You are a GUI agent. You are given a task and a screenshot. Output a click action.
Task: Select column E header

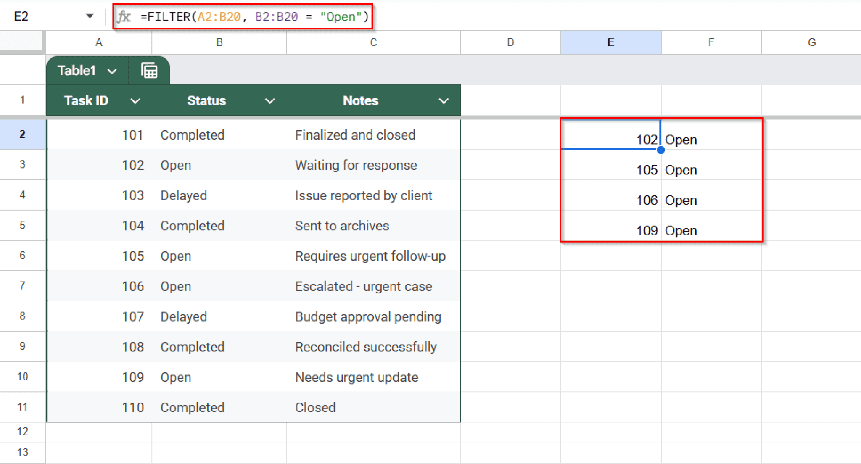click(x=610, y=42)
